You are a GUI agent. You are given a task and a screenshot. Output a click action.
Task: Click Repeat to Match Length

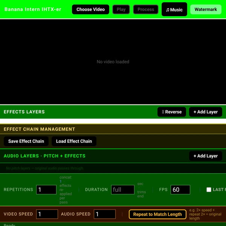[x=157, y=214]
